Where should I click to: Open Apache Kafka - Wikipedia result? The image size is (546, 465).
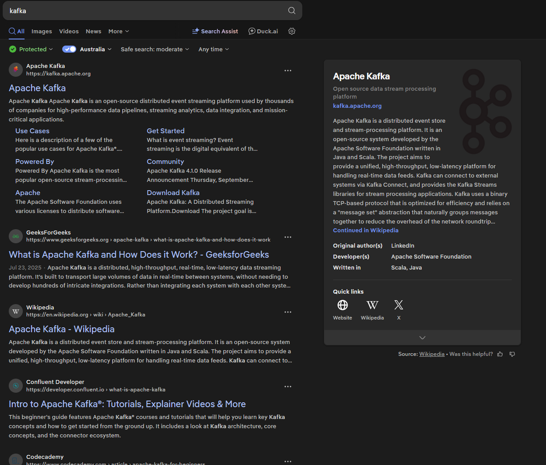tap(62, 329)
